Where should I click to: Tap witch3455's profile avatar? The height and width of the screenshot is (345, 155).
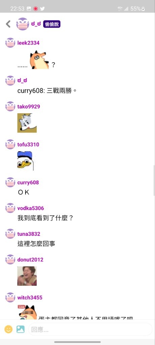[x=10, y=297]
